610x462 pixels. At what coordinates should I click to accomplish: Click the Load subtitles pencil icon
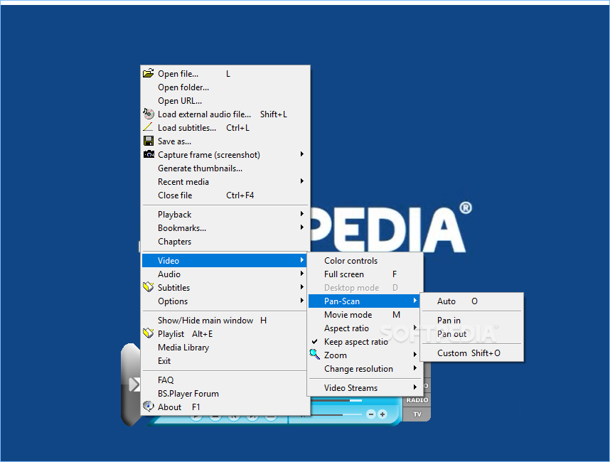148,127
